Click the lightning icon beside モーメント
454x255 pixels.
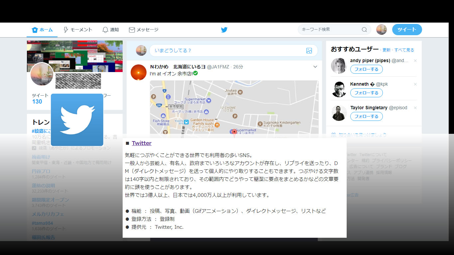[66, 30]
